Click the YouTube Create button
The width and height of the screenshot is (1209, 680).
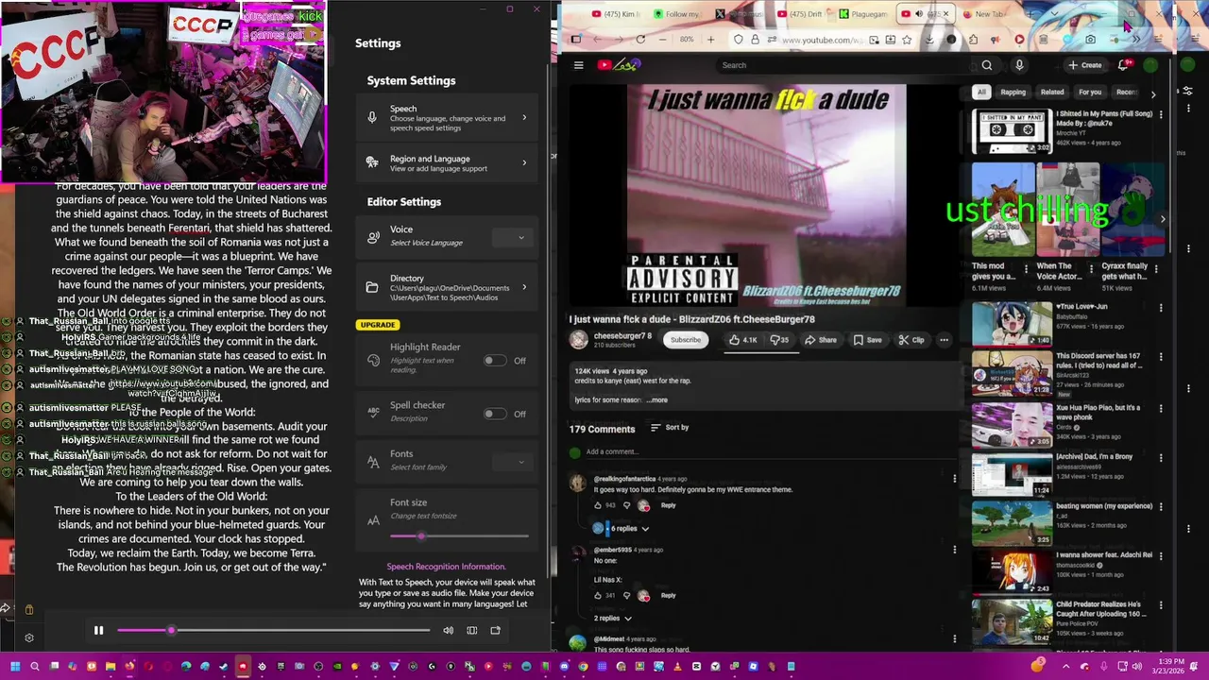[x=1084, y=65]
